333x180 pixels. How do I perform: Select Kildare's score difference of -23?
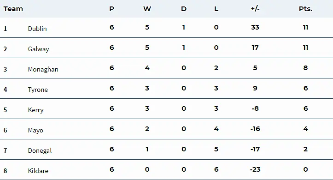click(x=255, y=169)
